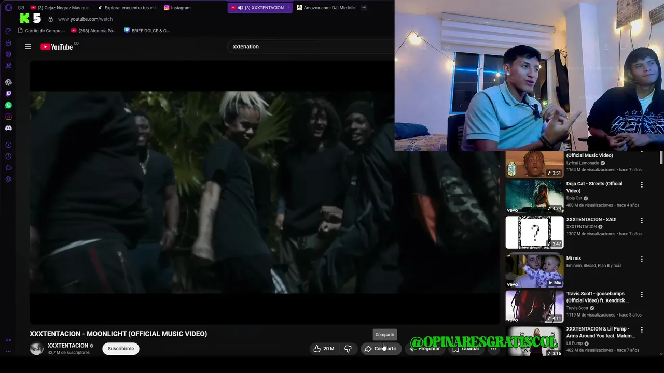Select the active XXXTENTACION tab
Screen dimensions: 664x373
coord(260,8)
